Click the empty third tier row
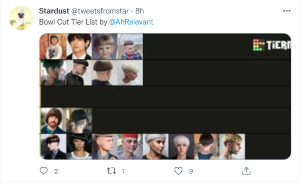 [x=165, y=96]
